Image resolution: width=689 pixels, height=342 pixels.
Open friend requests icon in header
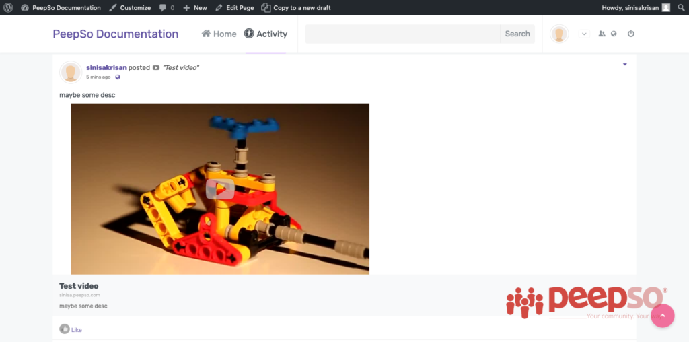click(602, 34)
